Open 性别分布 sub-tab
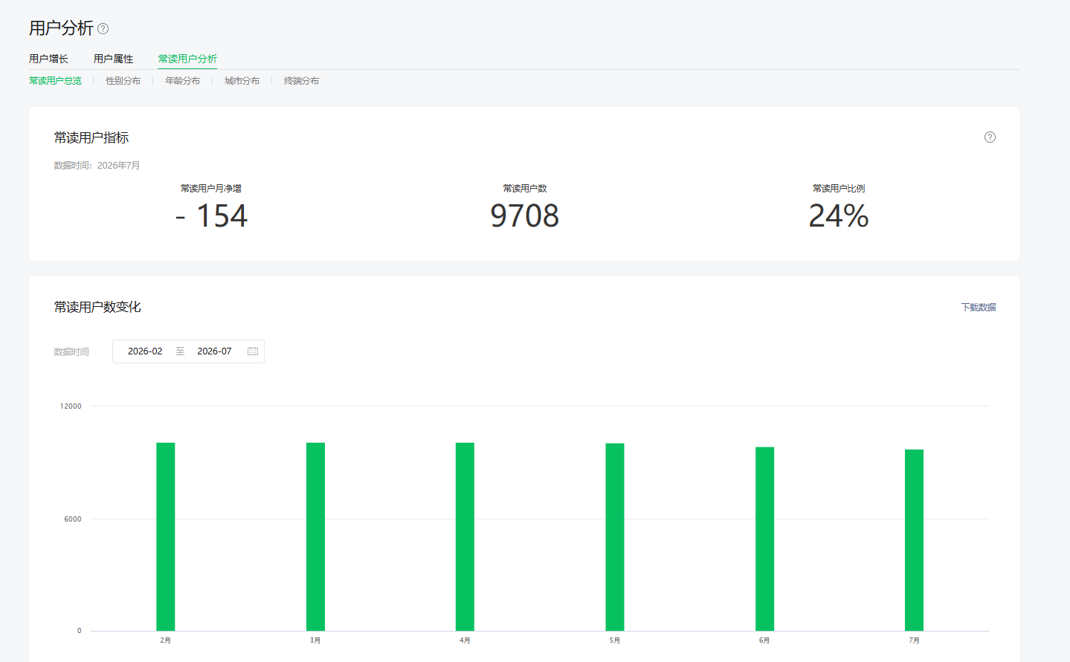Screen dimensions: 1070x662 123,81
